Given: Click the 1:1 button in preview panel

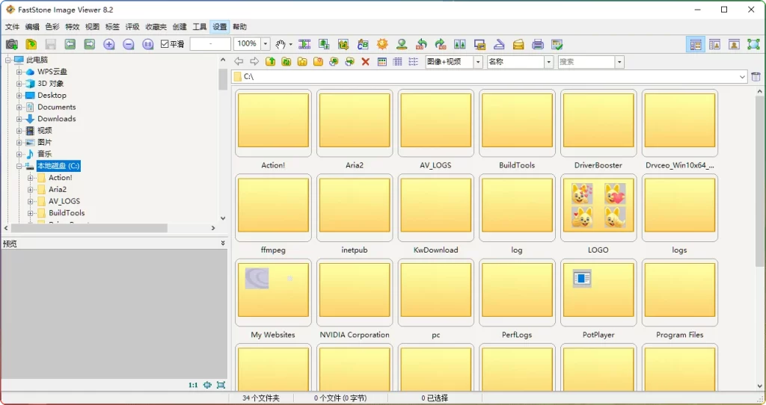Looking at the screenshot, I should tap(193, 385).
